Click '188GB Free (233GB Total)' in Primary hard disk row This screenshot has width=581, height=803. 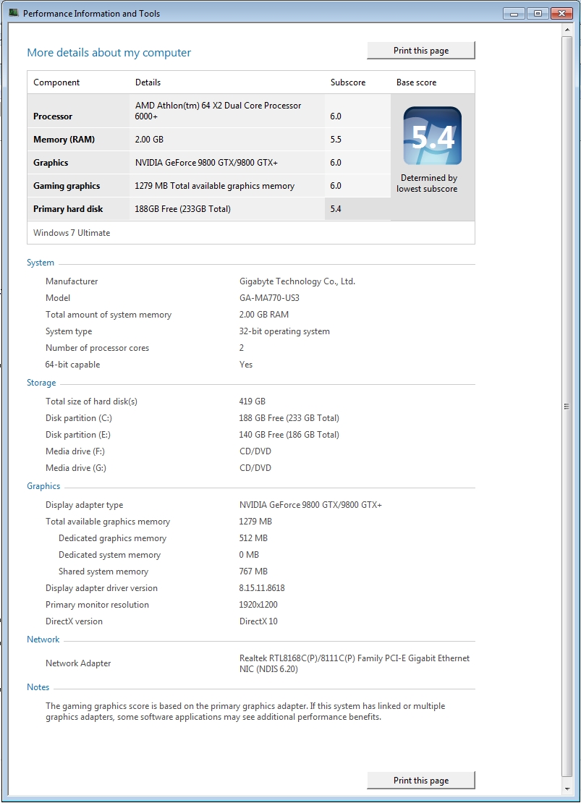(183, 209)
